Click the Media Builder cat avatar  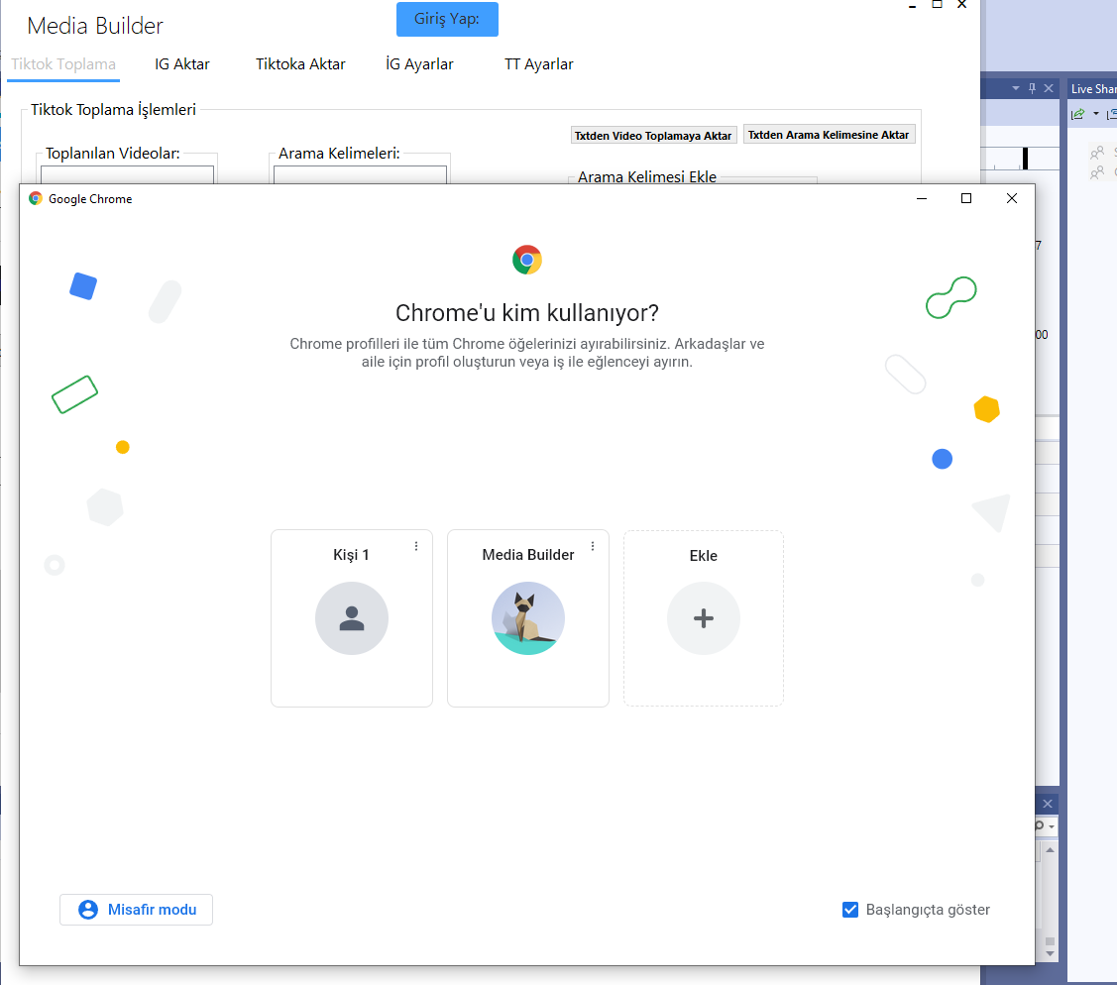click(x=528, y=618)
